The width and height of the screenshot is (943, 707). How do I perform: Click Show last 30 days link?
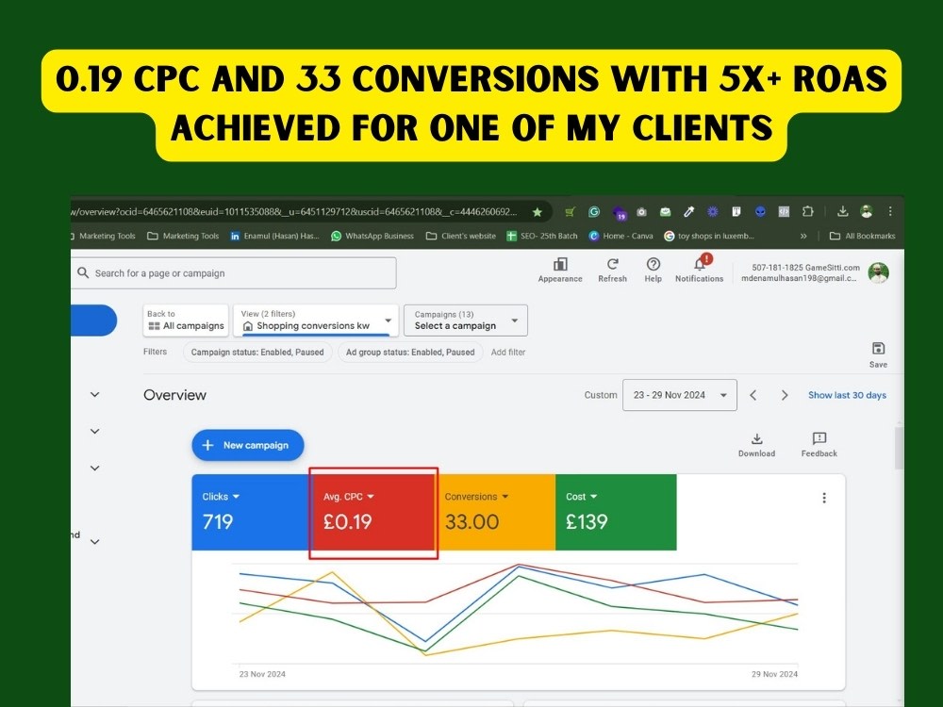coord(847,395)
